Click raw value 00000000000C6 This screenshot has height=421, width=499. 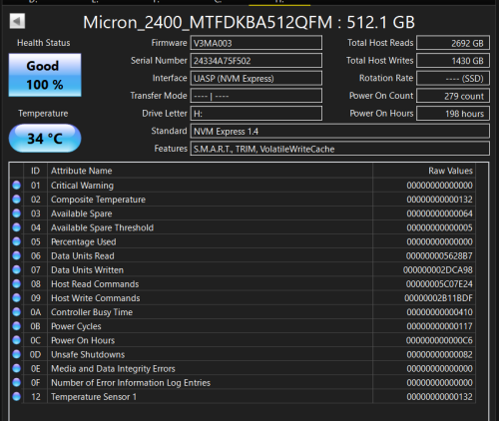(x=439, y=340)
